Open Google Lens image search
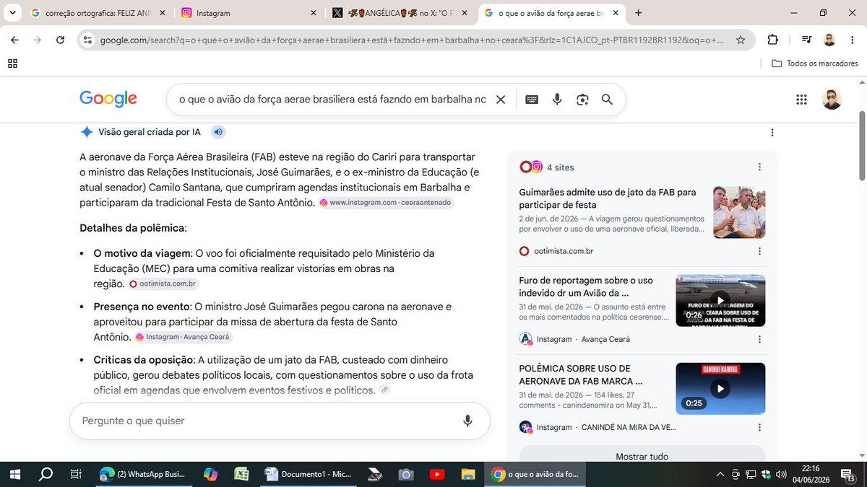 click(x=582, y=100)
